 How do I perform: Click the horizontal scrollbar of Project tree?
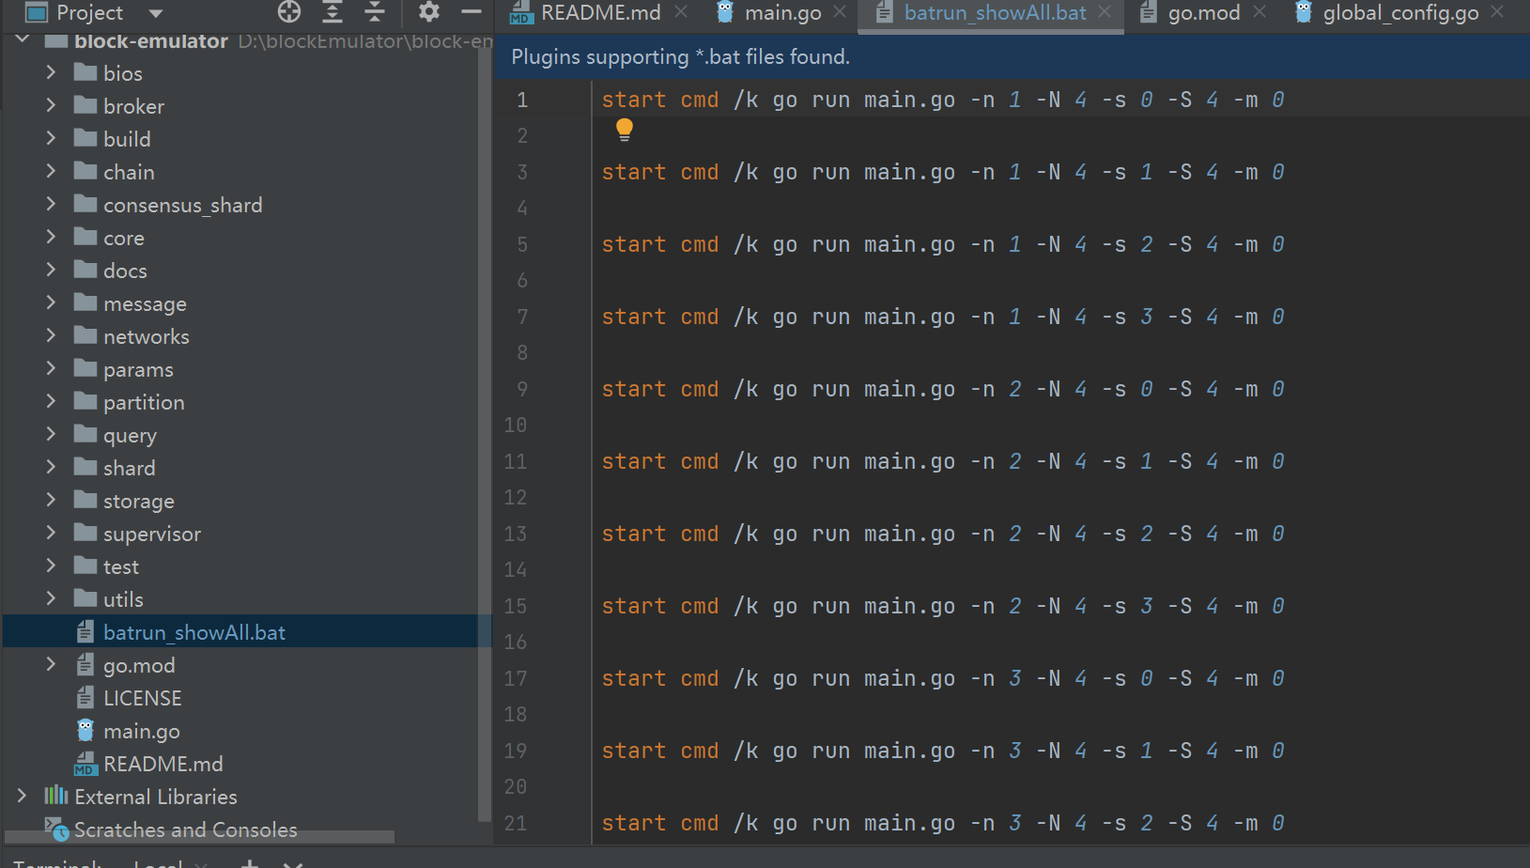199,836
